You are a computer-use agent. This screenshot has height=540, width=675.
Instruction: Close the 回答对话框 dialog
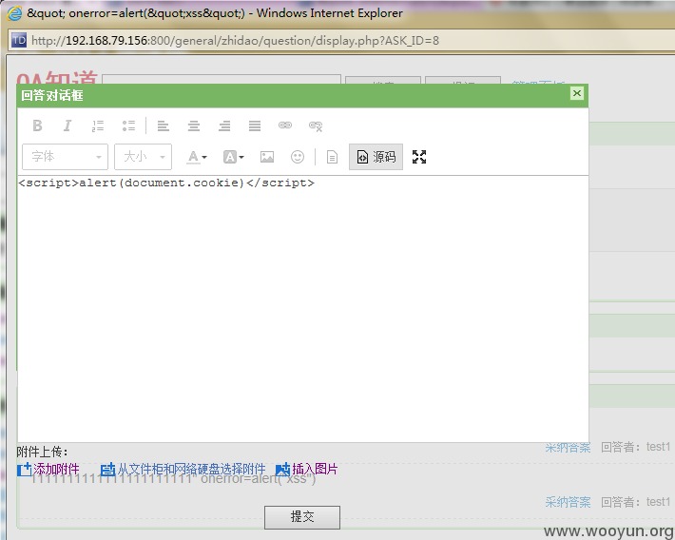pos(577,93)
